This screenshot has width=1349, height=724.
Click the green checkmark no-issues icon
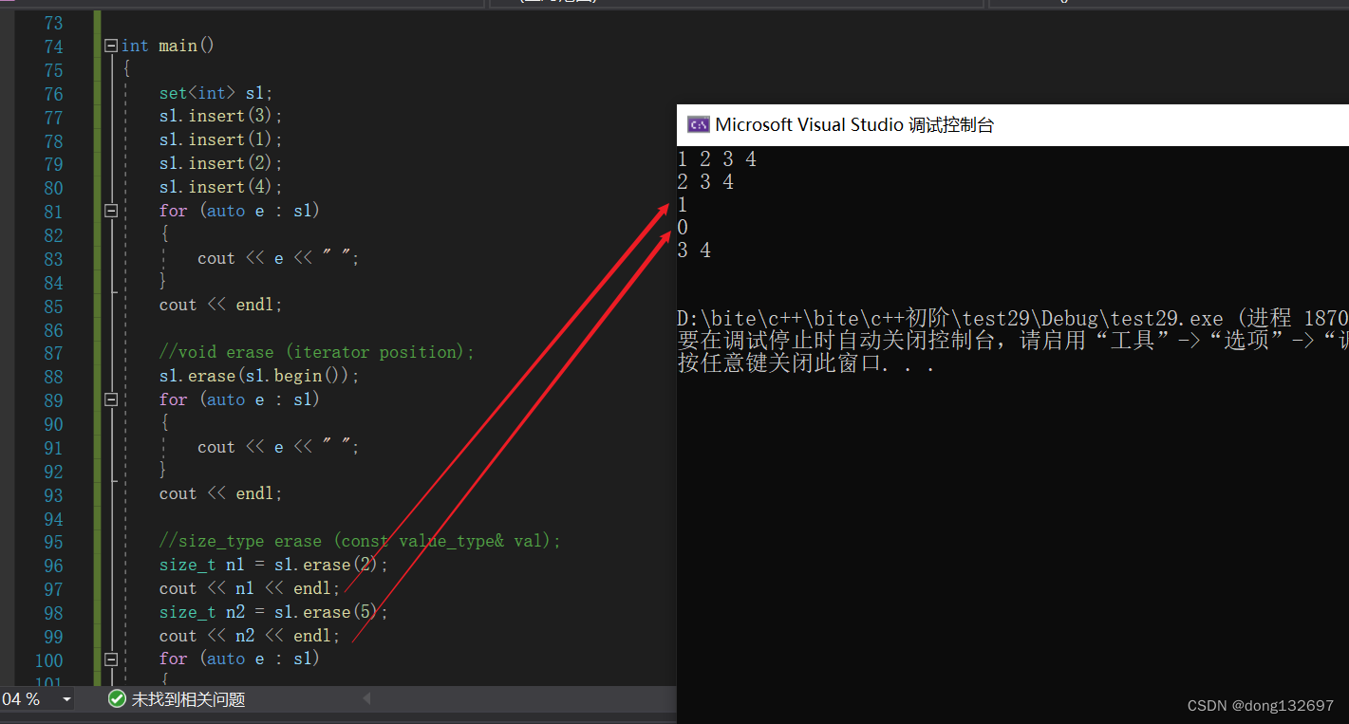tap(117, 699)
